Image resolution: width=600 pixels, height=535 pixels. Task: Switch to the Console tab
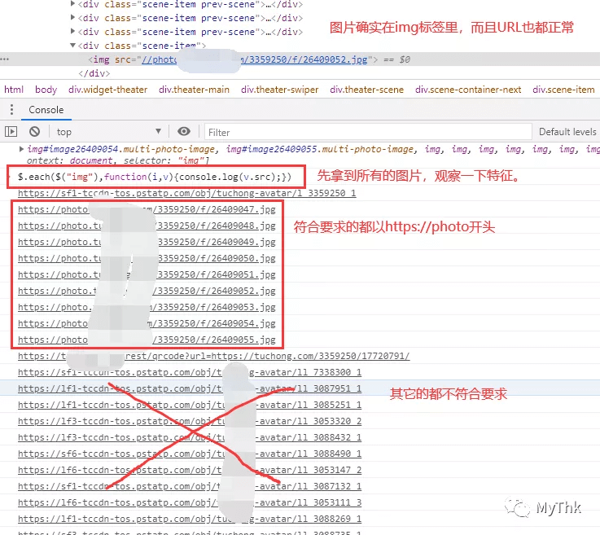46,110
